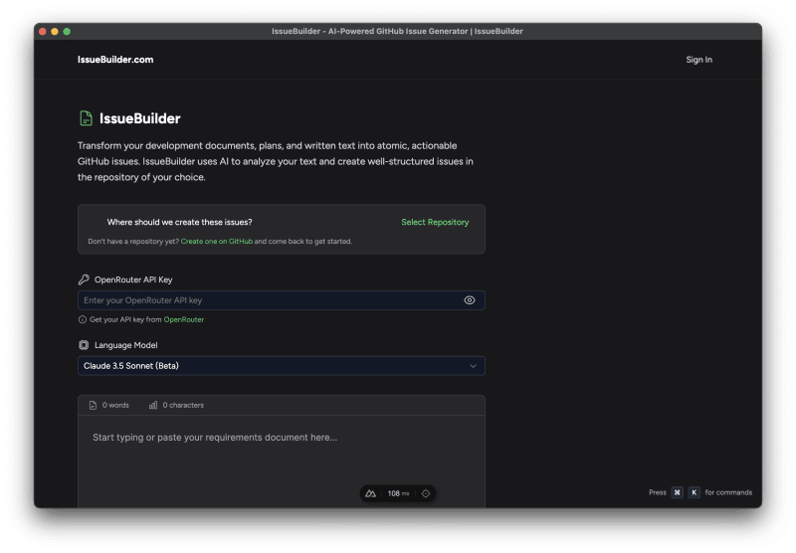
Task: Click the IssueBuilder main heading
Action: [x=139, y=118]
